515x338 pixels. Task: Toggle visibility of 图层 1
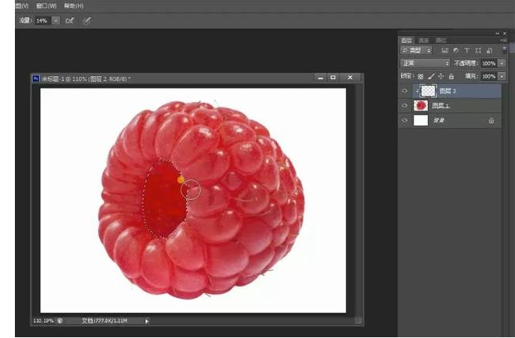pyautogui.click(x=405, y=106)
